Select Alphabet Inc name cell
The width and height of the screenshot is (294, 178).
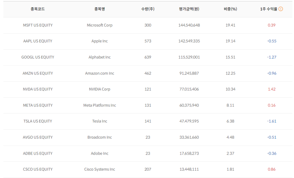click(x=100, y=57)
